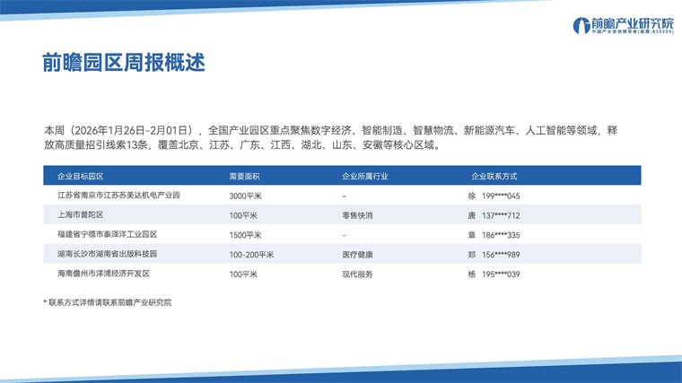Select the 零售快消 industry cell
Image resolution: width=682 pixels, height=383 pixels.
point(357,215)
